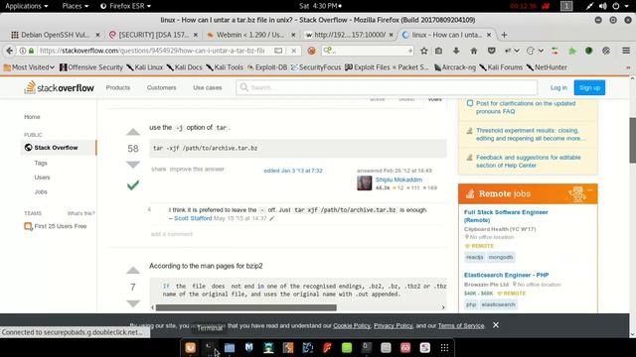The width and height of the screenshot is (636, 357).
Task: Open a new tab with the plus button
Action: pyautogui.click(x=504, y=35)
